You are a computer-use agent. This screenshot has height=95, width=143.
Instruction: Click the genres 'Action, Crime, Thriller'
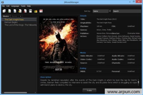104,30
